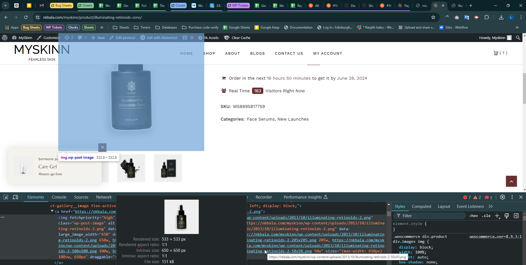The height and width of the screenshot is (265, 526).
Task: Toggle rendering emulations paintbrush icon
Action: [x=507, y=216]
